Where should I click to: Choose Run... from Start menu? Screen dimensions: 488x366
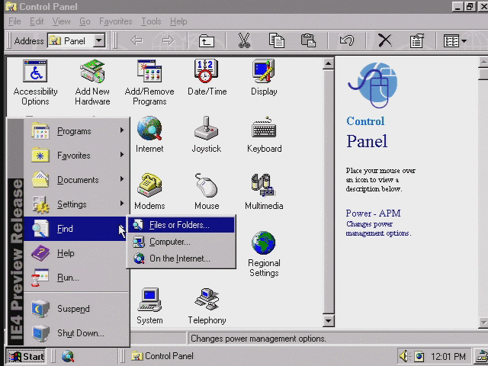(x=76, y=278)
